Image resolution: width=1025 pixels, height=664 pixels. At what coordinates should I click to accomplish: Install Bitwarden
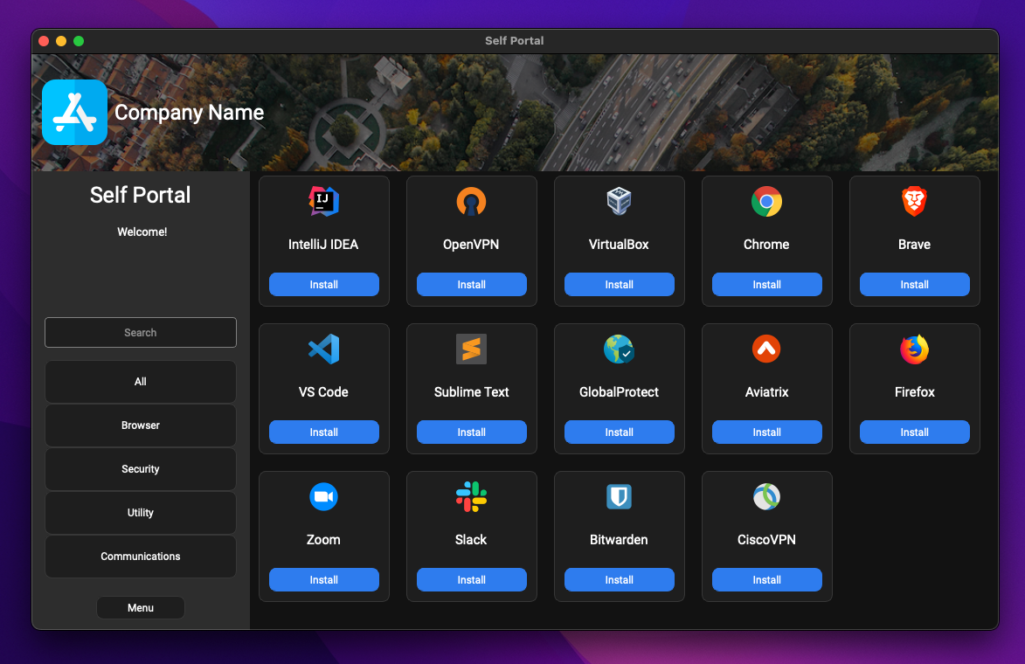coord(619,580)
